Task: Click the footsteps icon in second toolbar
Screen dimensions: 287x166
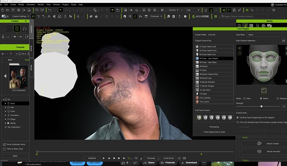Action: pyautogui.click(x=70, y=17)
